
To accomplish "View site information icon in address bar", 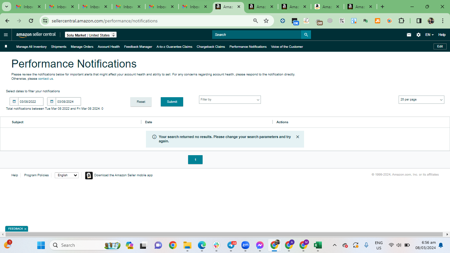I will coord(45,21).
